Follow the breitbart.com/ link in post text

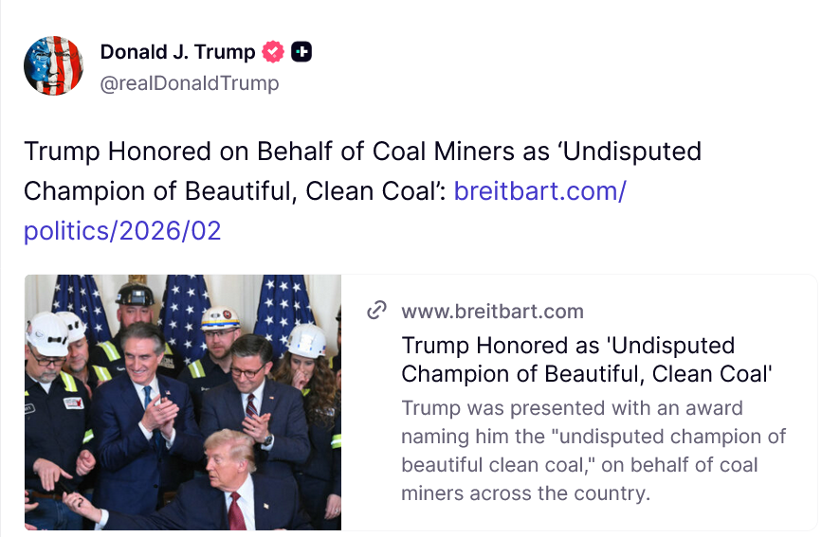[540, 190]
